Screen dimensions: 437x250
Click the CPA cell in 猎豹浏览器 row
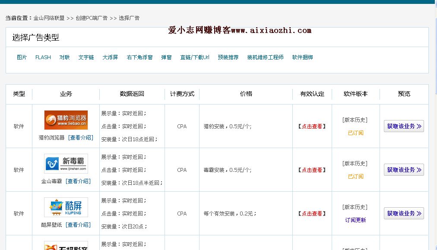(182, 126)
